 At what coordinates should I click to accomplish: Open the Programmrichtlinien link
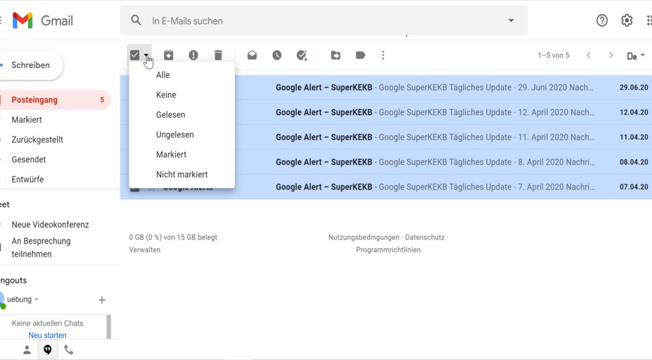(388, 250)
